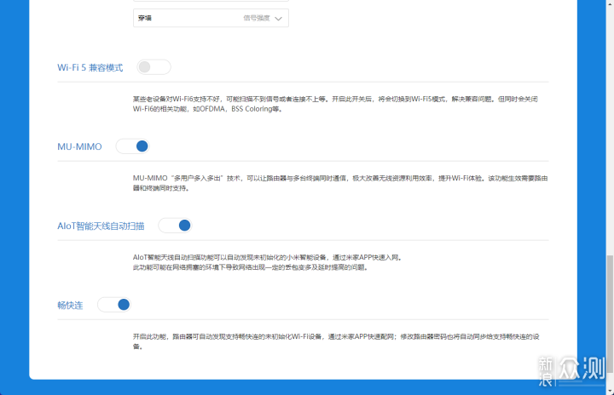Click the 开启此功能 畅快连 description text
Screen dimensions: 614x395
click(x=336, y=341)
